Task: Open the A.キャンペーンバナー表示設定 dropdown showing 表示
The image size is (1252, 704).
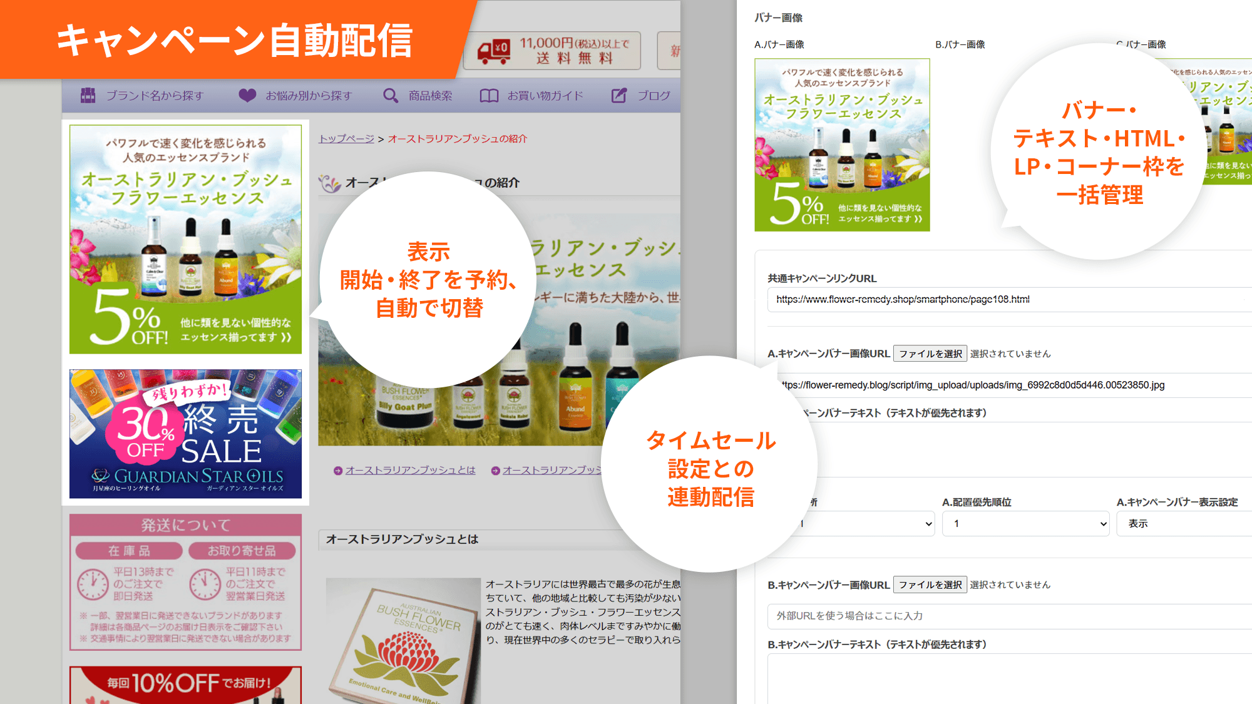Action: [1184, 524]
